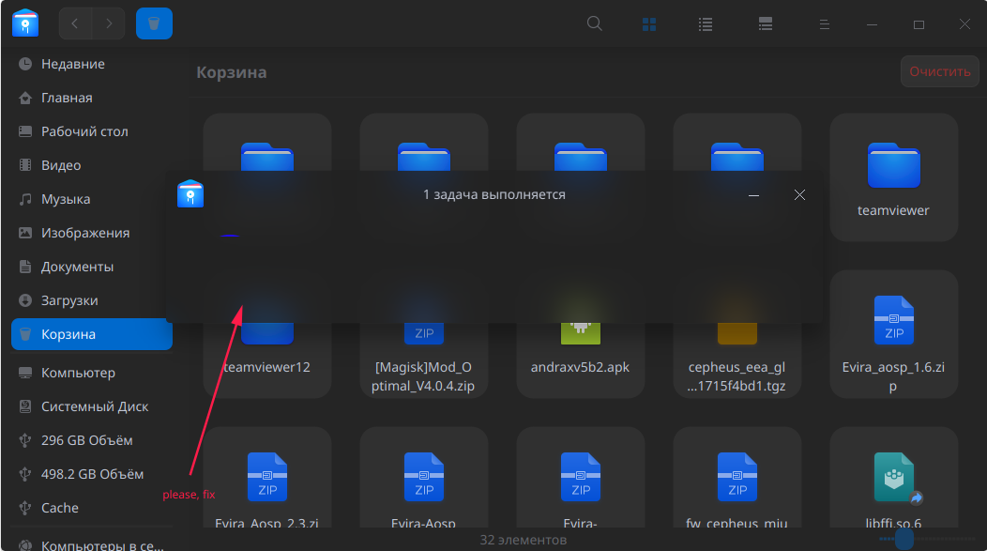Image resolution: width=987 pixels, height=551 pixels.
Task: Switch to icon grid view mode
Action: [x=649, y=23]
